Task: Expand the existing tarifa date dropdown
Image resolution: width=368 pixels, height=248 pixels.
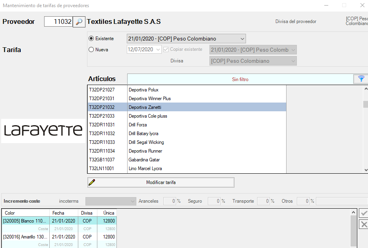Action: pyautogui.click(x=242, y=39)
